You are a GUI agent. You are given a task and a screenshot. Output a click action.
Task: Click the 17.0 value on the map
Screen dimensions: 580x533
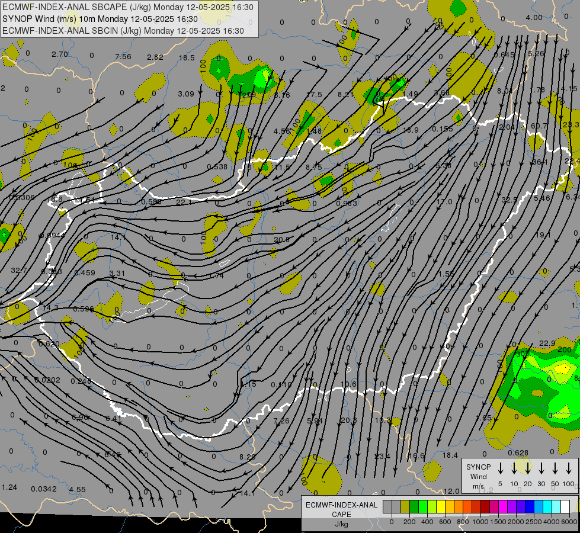(x=444, y=201)
